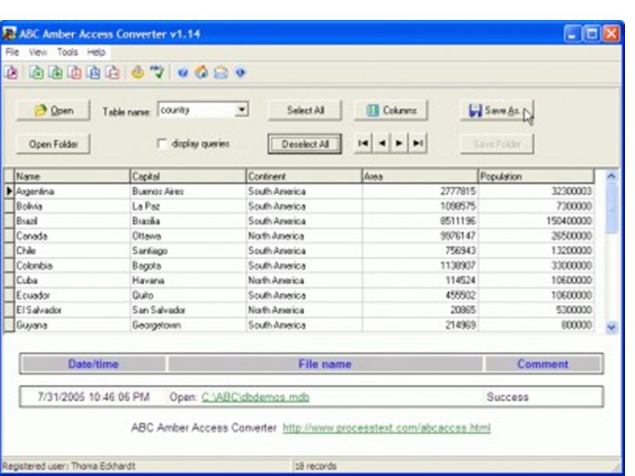
Task: Click the greyed Save Folder button
Action: pos(497,144)
